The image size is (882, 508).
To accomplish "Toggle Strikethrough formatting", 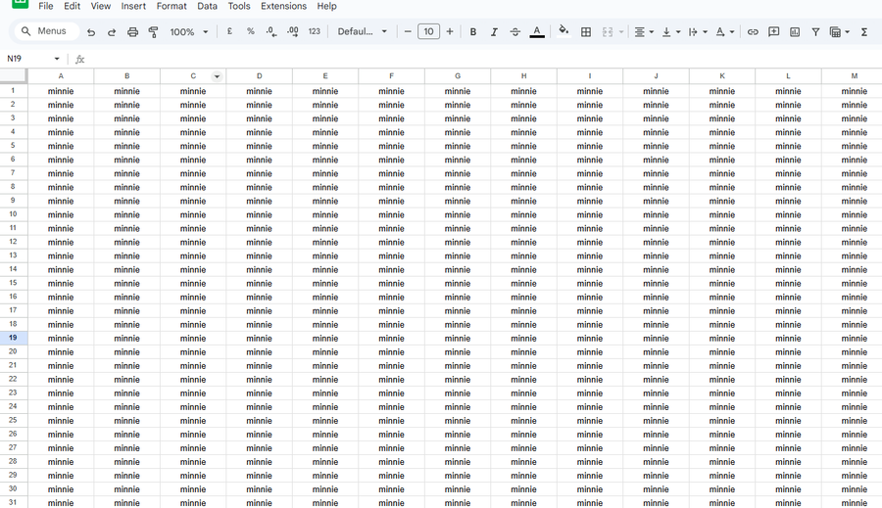I will pyautogui.click(x=514, y=32).
